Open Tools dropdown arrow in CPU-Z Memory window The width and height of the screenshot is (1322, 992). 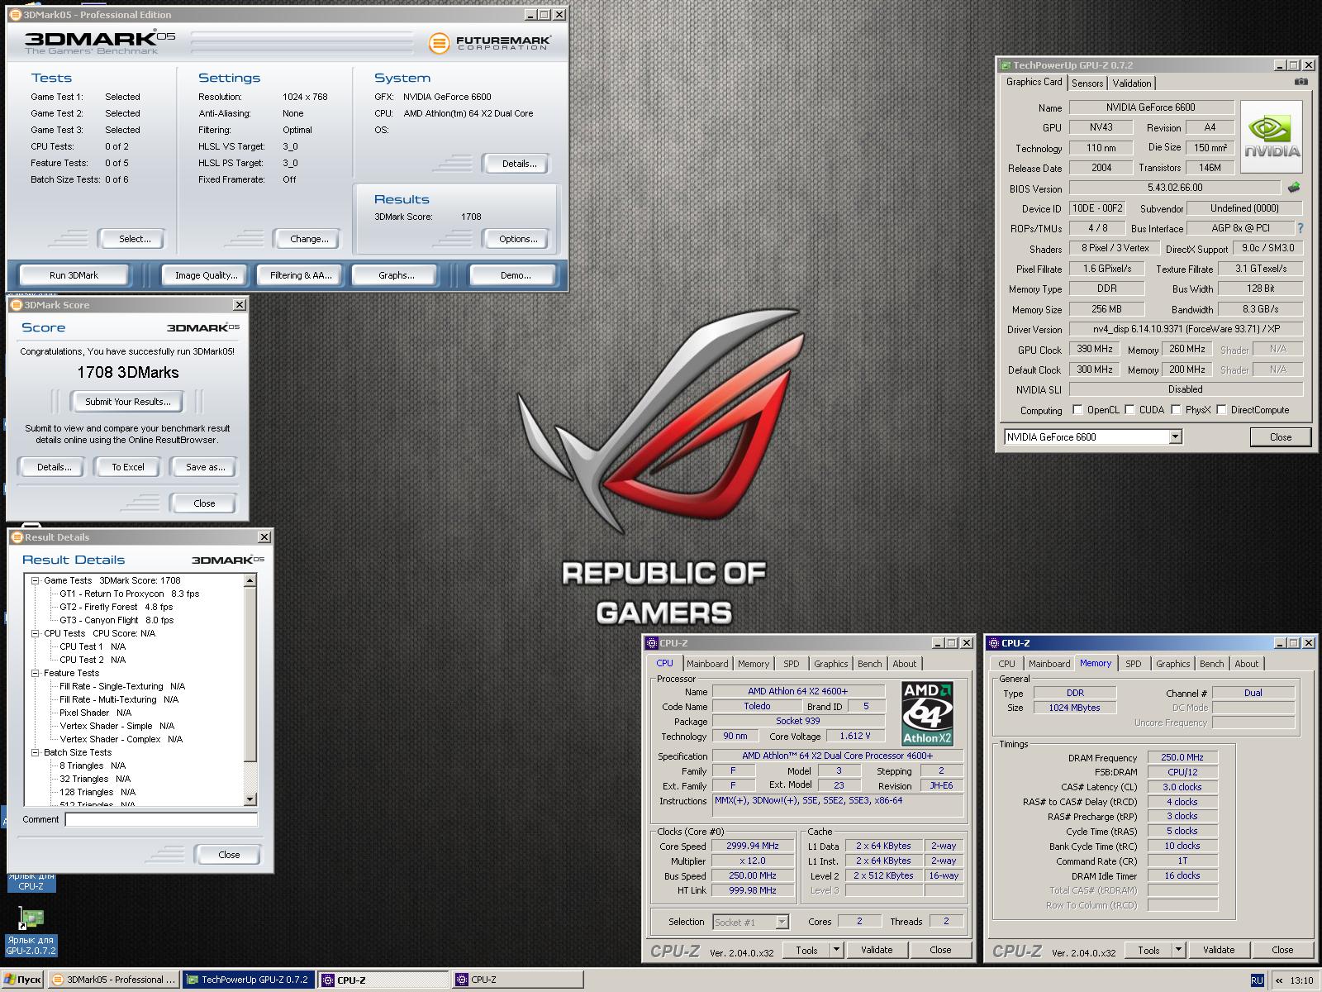[1178, 950]
